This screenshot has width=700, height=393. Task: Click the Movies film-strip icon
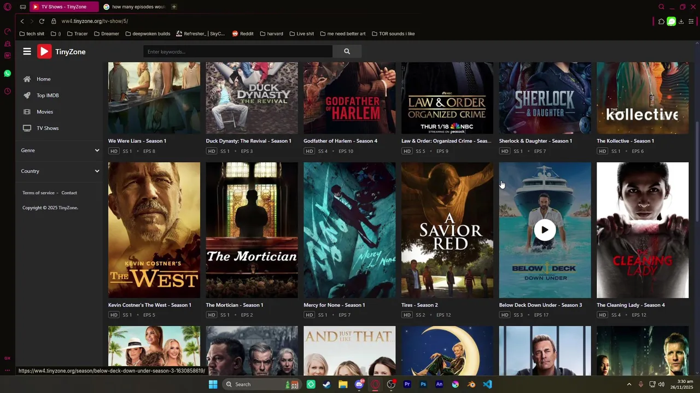point(27,112)
